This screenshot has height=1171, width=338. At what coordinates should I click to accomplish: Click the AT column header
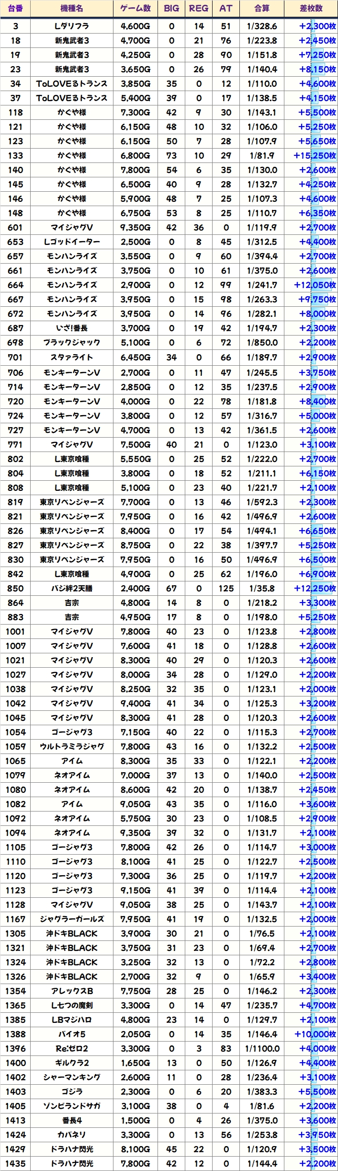[226, 8]
